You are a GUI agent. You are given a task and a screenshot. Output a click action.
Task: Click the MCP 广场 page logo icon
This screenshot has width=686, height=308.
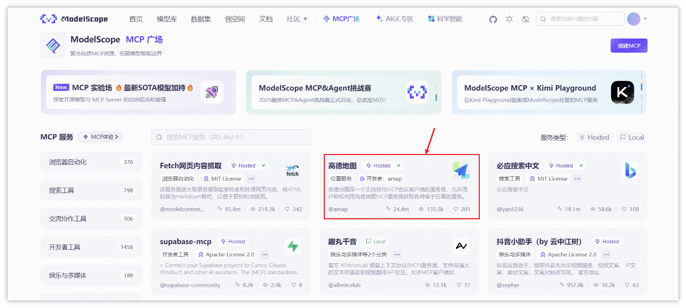53,46
